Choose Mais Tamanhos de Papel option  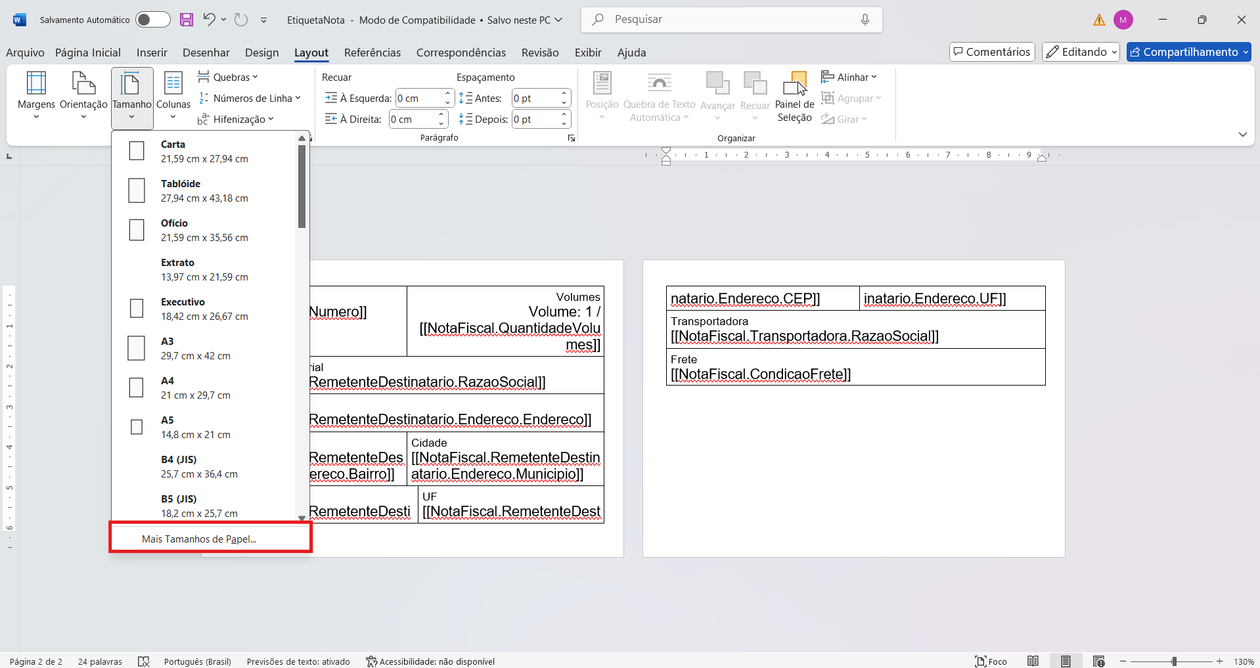click(199, 539)
